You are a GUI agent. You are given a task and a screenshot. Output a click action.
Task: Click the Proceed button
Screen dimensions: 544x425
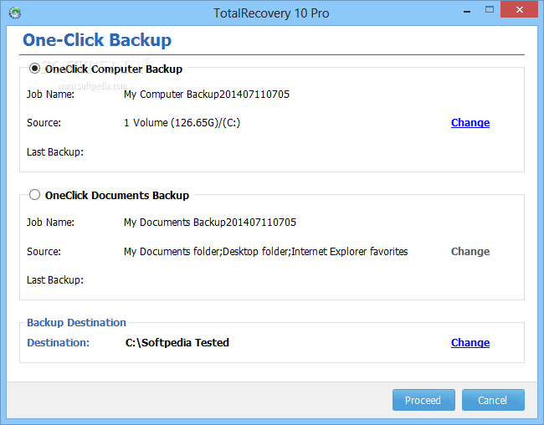[423, 400]
